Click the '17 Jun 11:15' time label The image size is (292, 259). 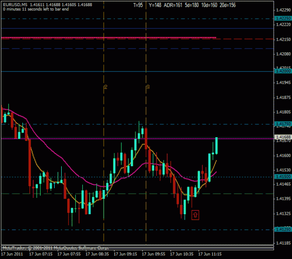[x=210, y=254]
